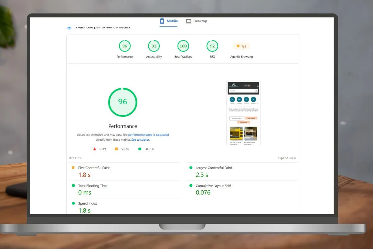Viewport: 373px width, 249px height.
Task: Click the "First Contentful Paint" metric label
Action: pyautogui.click(x=94, y=168)
